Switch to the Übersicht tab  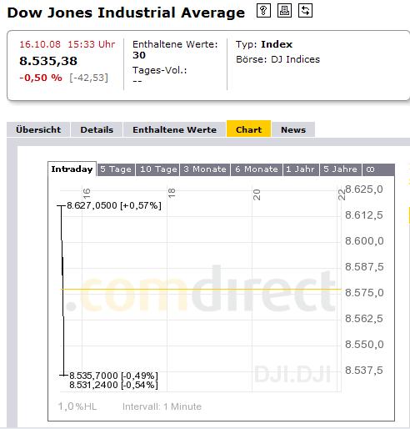[x=38, y=129]
